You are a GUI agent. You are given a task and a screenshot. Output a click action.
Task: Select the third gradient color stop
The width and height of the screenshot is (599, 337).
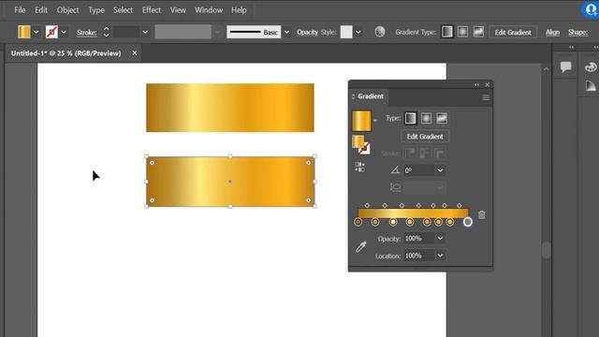coord(393,222)
